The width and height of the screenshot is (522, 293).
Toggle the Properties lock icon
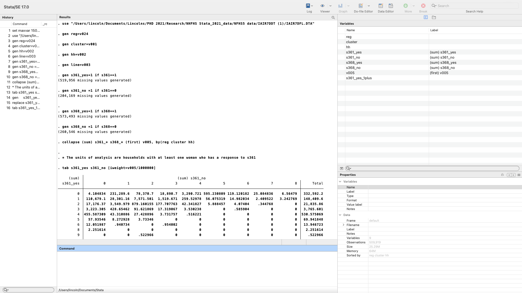point(502,175)
